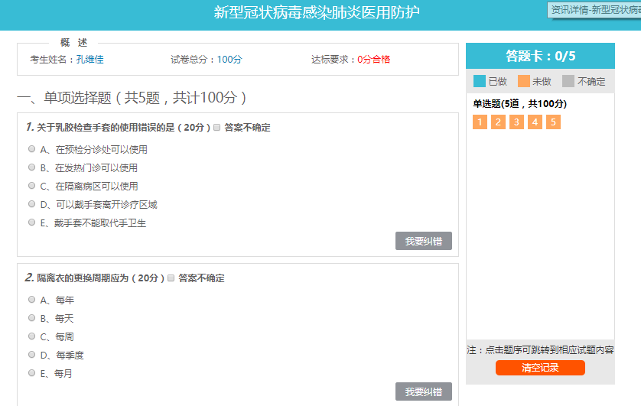Screen dimensions: 641x406
Task: Open the 资讯详情 tab at top right
Action: (594, 10)
